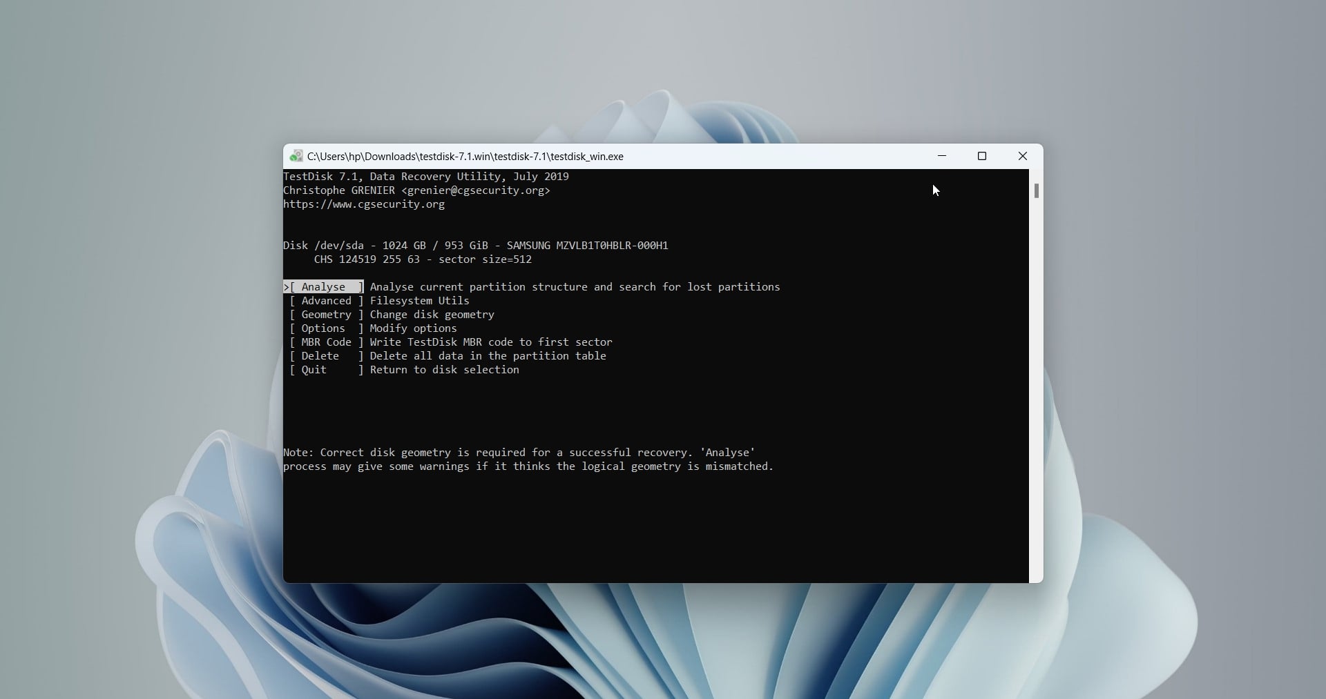Pick the Geometry menu entry
Viewport: 1326px width, 699px height.
pos(326,315)
